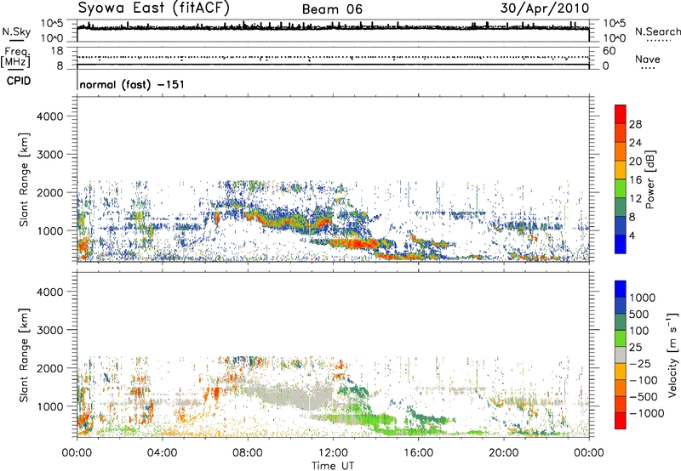Click the '60' tick on the Nave axis

pos(609,51)
